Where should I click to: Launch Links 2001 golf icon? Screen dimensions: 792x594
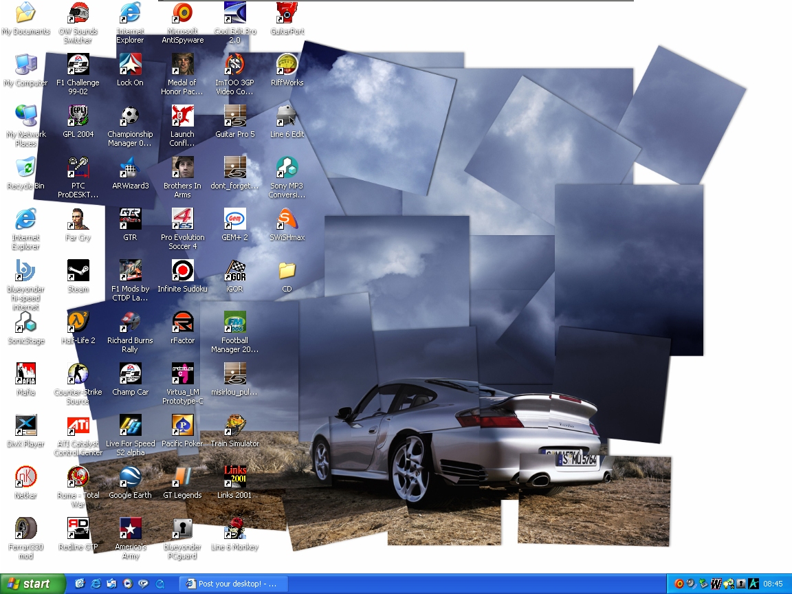(235, 476)
